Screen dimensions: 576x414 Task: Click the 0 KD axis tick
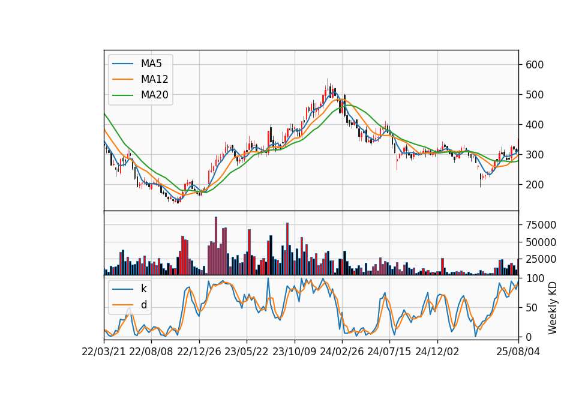(529, 337)
